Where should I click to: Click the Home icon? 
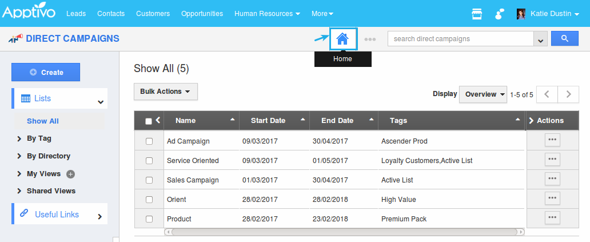tap(342, 39)
